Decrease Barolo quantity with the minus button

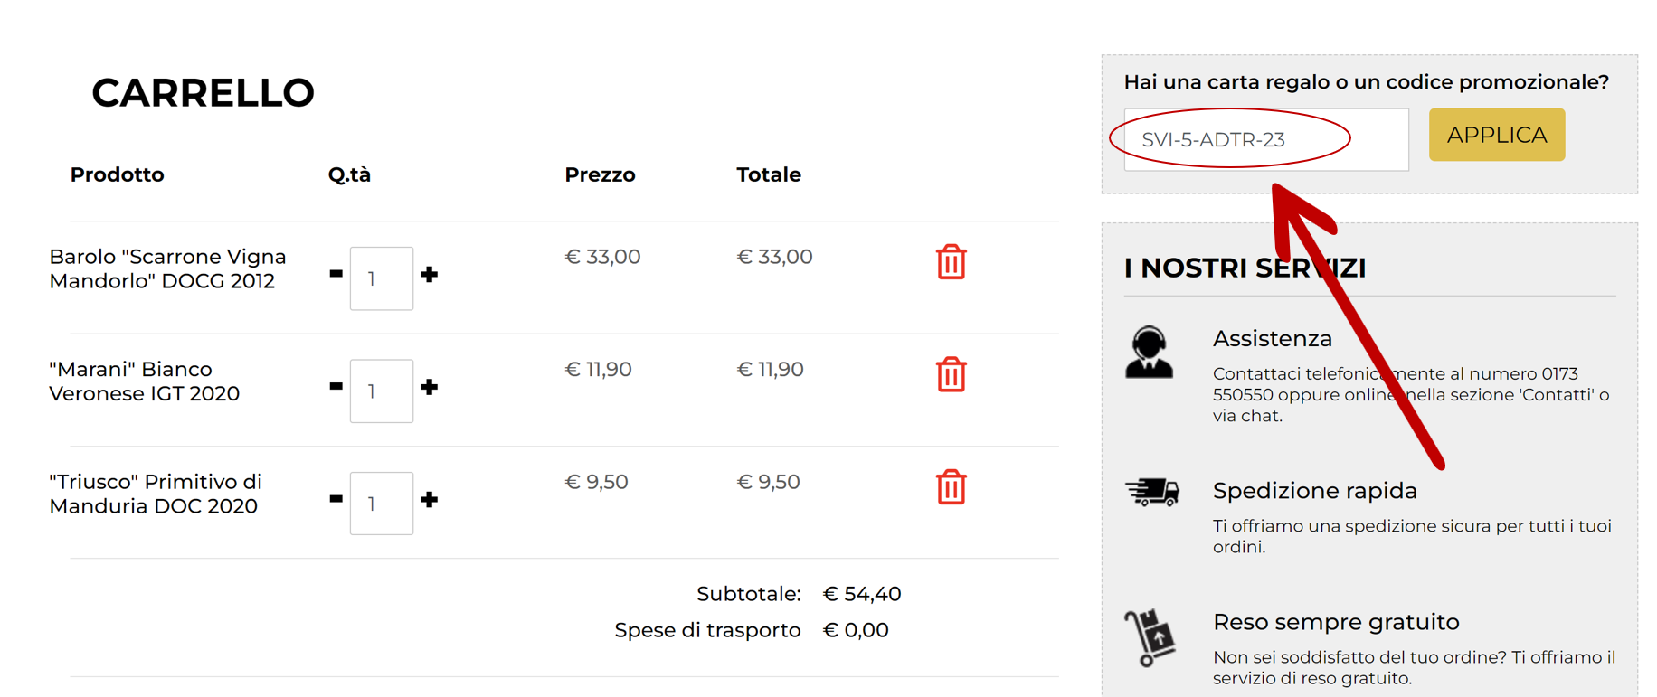[x=336, y=274]
